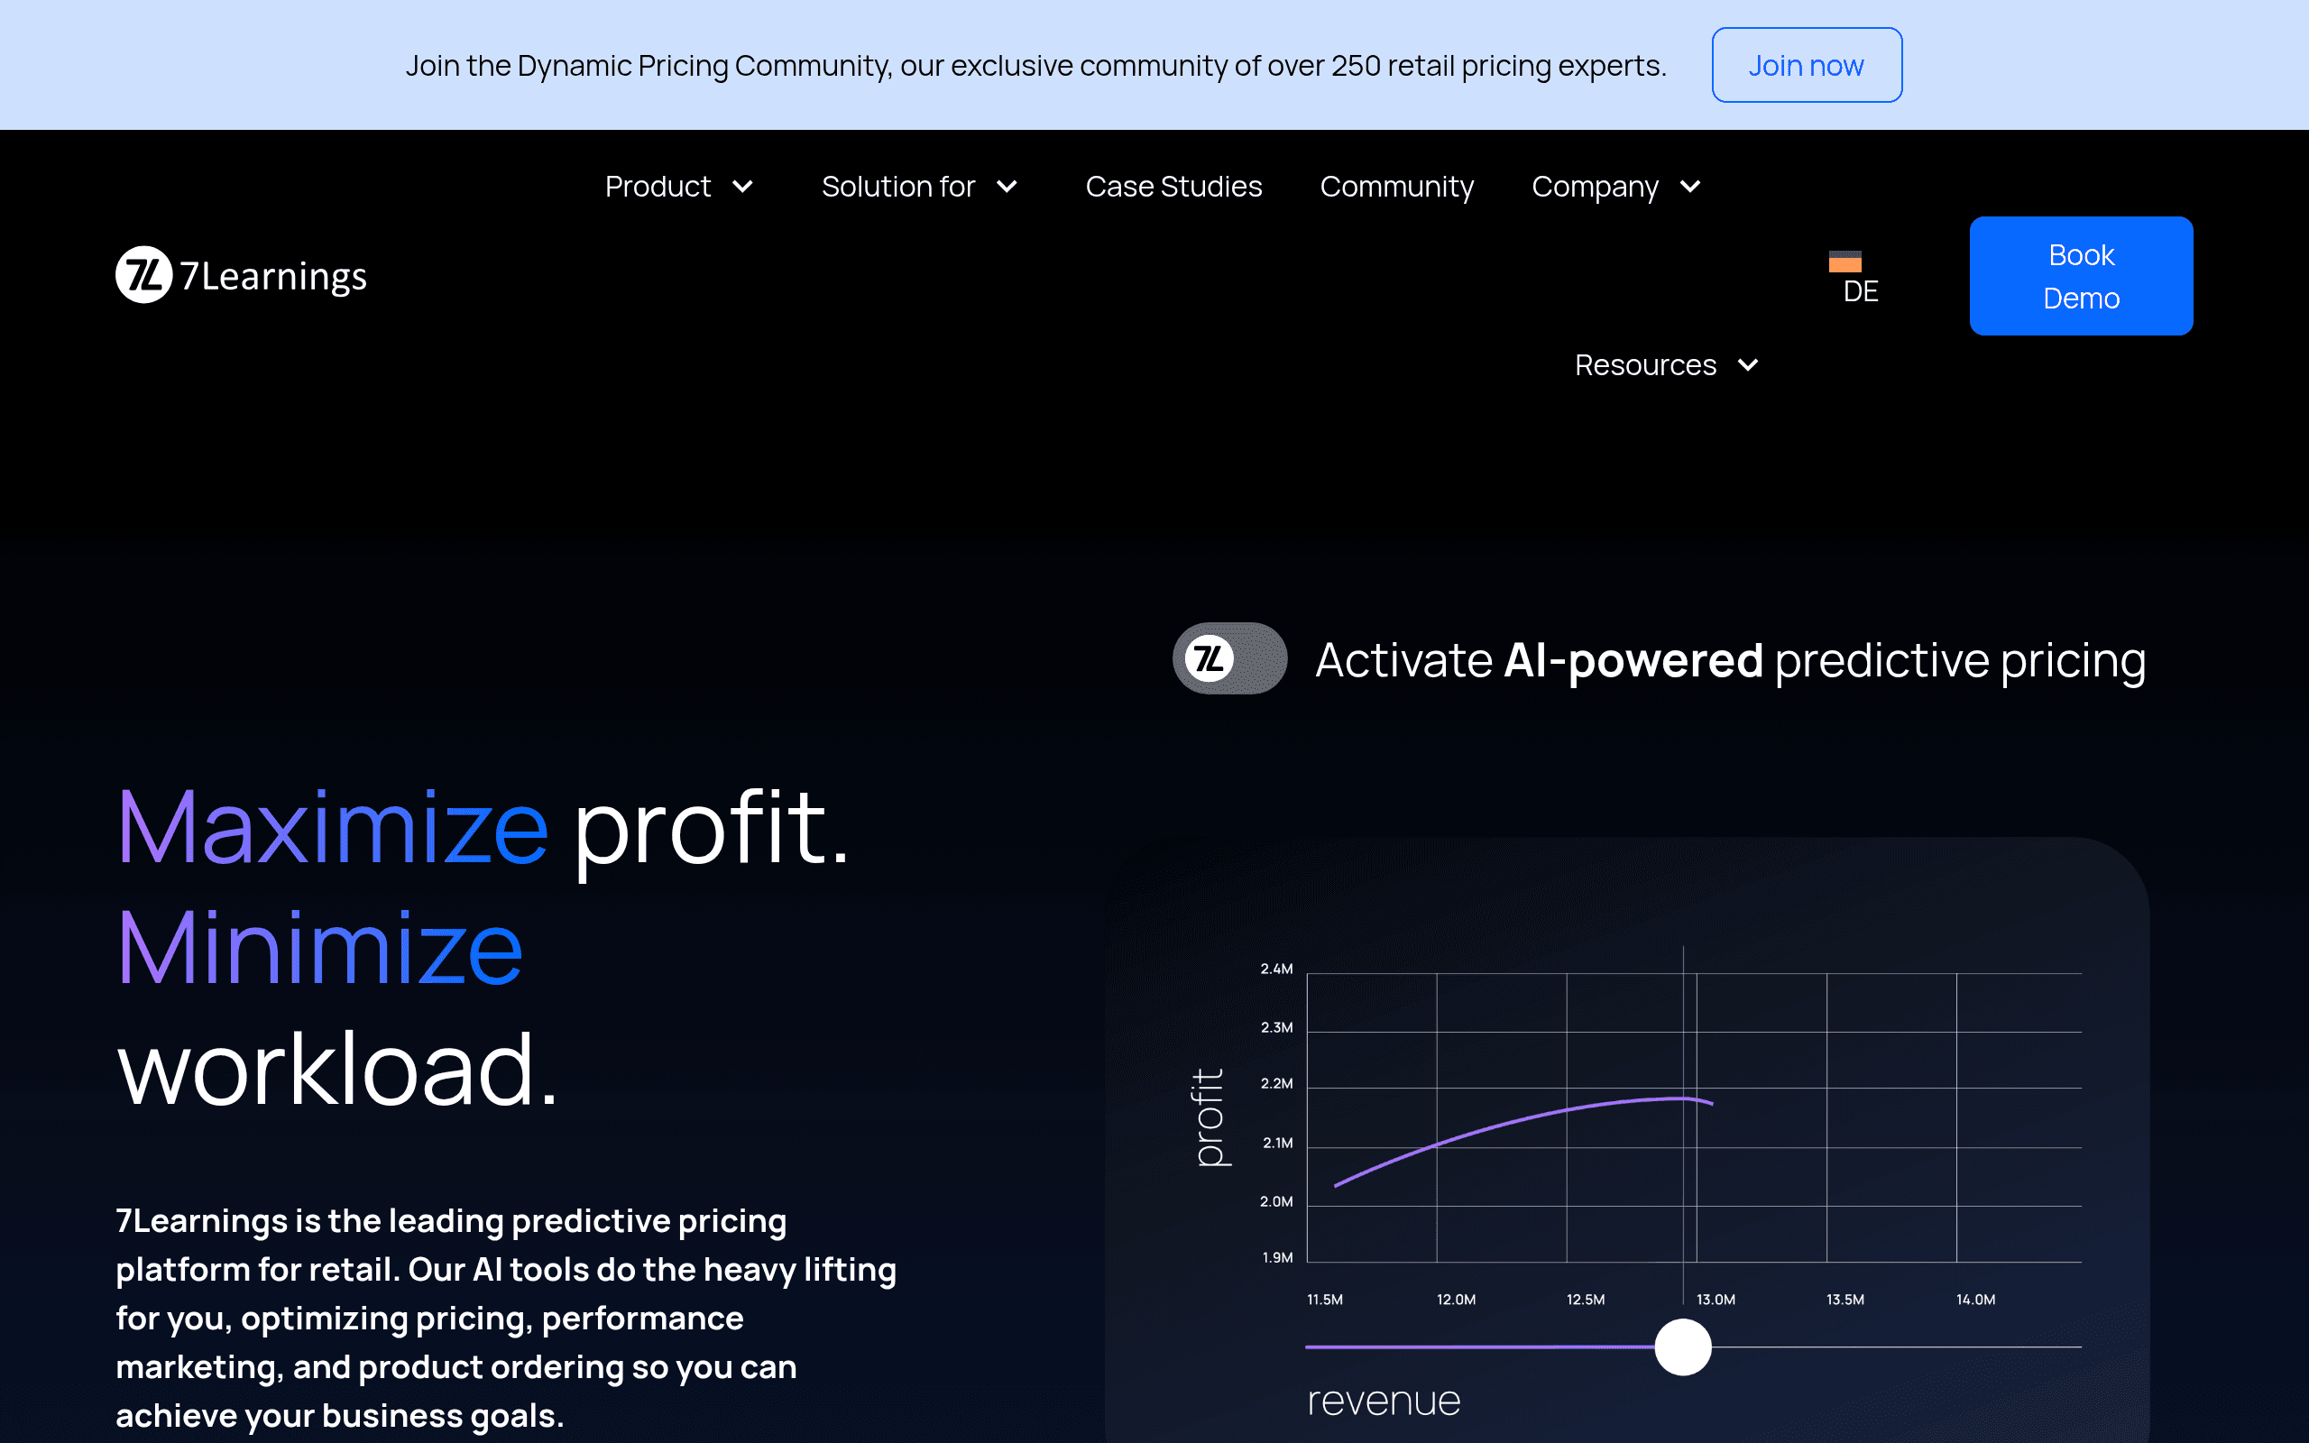Click the purple profit curve on the chart

coord(1523,1119)
